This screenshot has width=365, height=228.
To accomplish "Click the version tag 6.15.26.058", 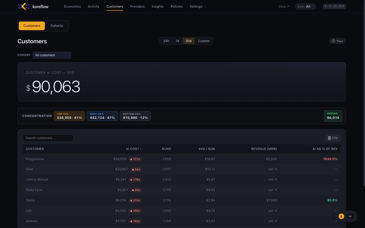I will (x=334, y=6).
